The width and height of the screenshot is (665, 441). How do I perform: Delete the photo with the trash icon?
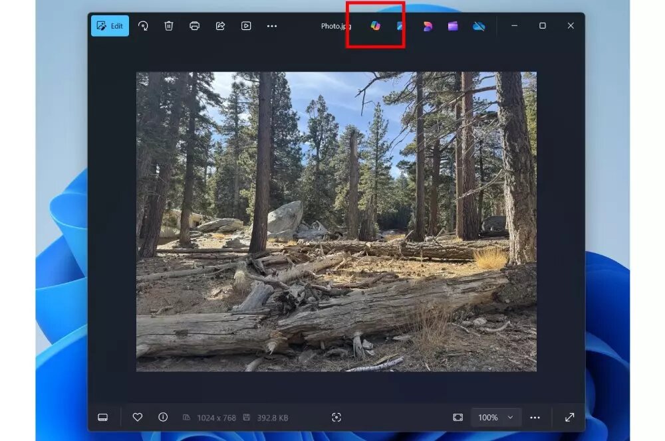pos(169,26)
